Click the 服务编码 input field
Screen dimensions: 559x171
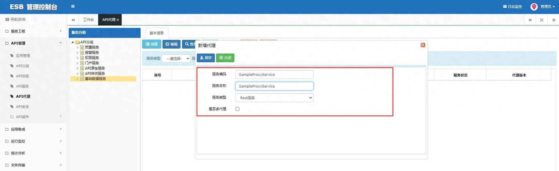(274, 74)
